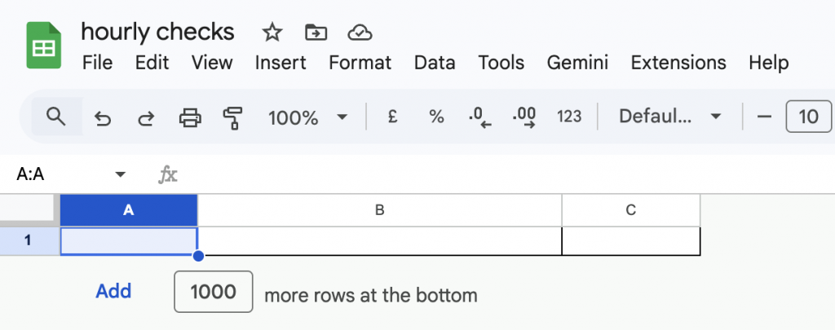Open the Extensions menu
Viewport: 835px width, 330px height.
click(678, 63)
